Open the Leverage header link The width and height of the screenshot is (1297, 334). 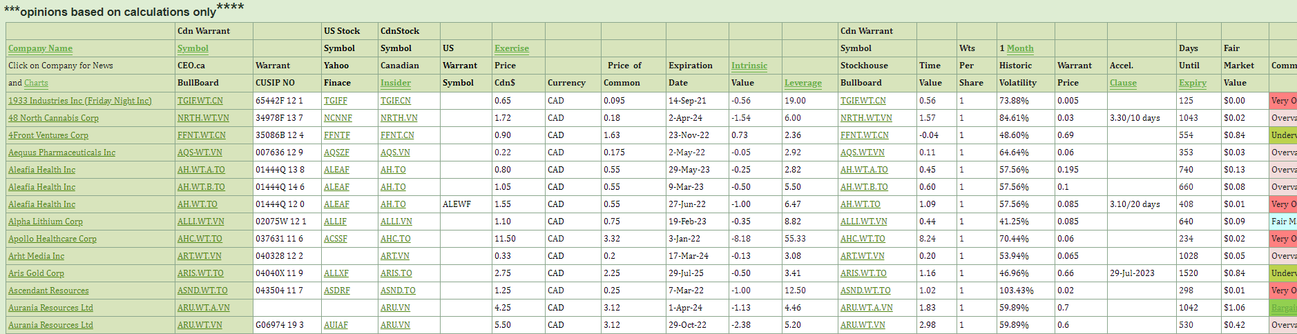click(803, 83)
